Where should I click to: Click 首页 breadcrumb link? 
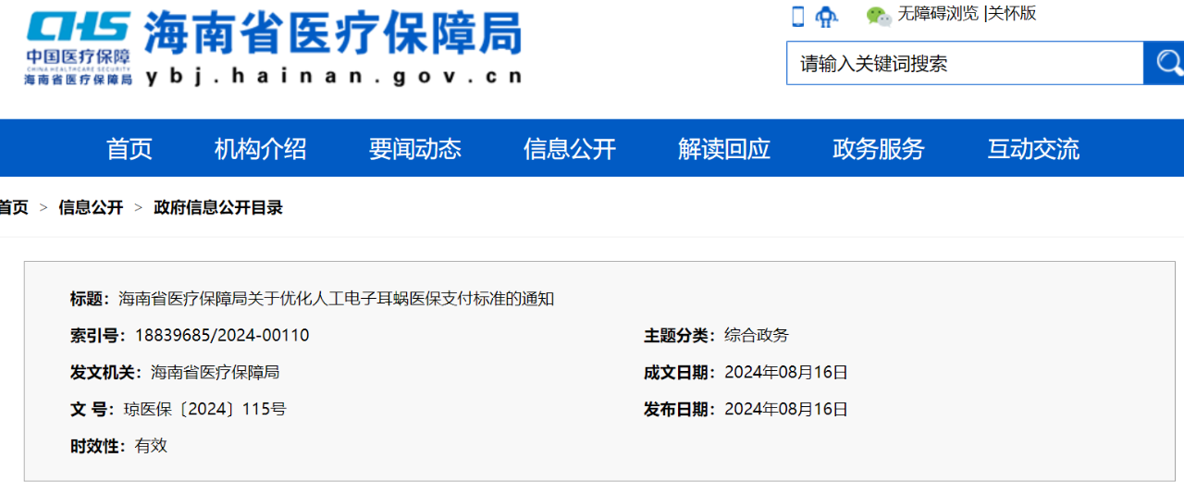[x=13, y=208]
